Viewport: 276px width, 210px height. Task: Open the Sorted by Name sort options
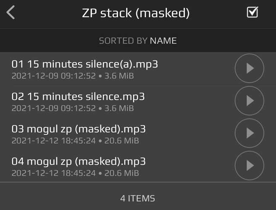pyautogui.click(x=138, y=41)
